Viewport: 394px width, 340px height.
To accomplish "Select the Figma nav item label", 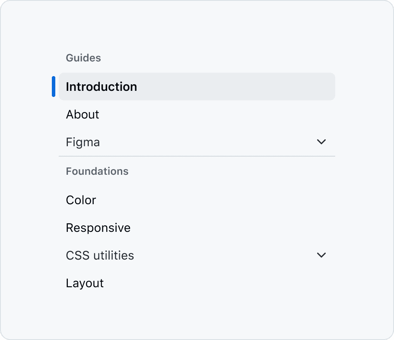I will pos(83,142).
